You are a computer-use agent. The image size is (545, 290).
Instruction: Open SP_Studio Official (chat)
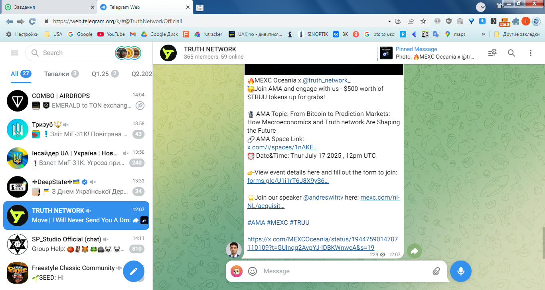pos(76,244)
